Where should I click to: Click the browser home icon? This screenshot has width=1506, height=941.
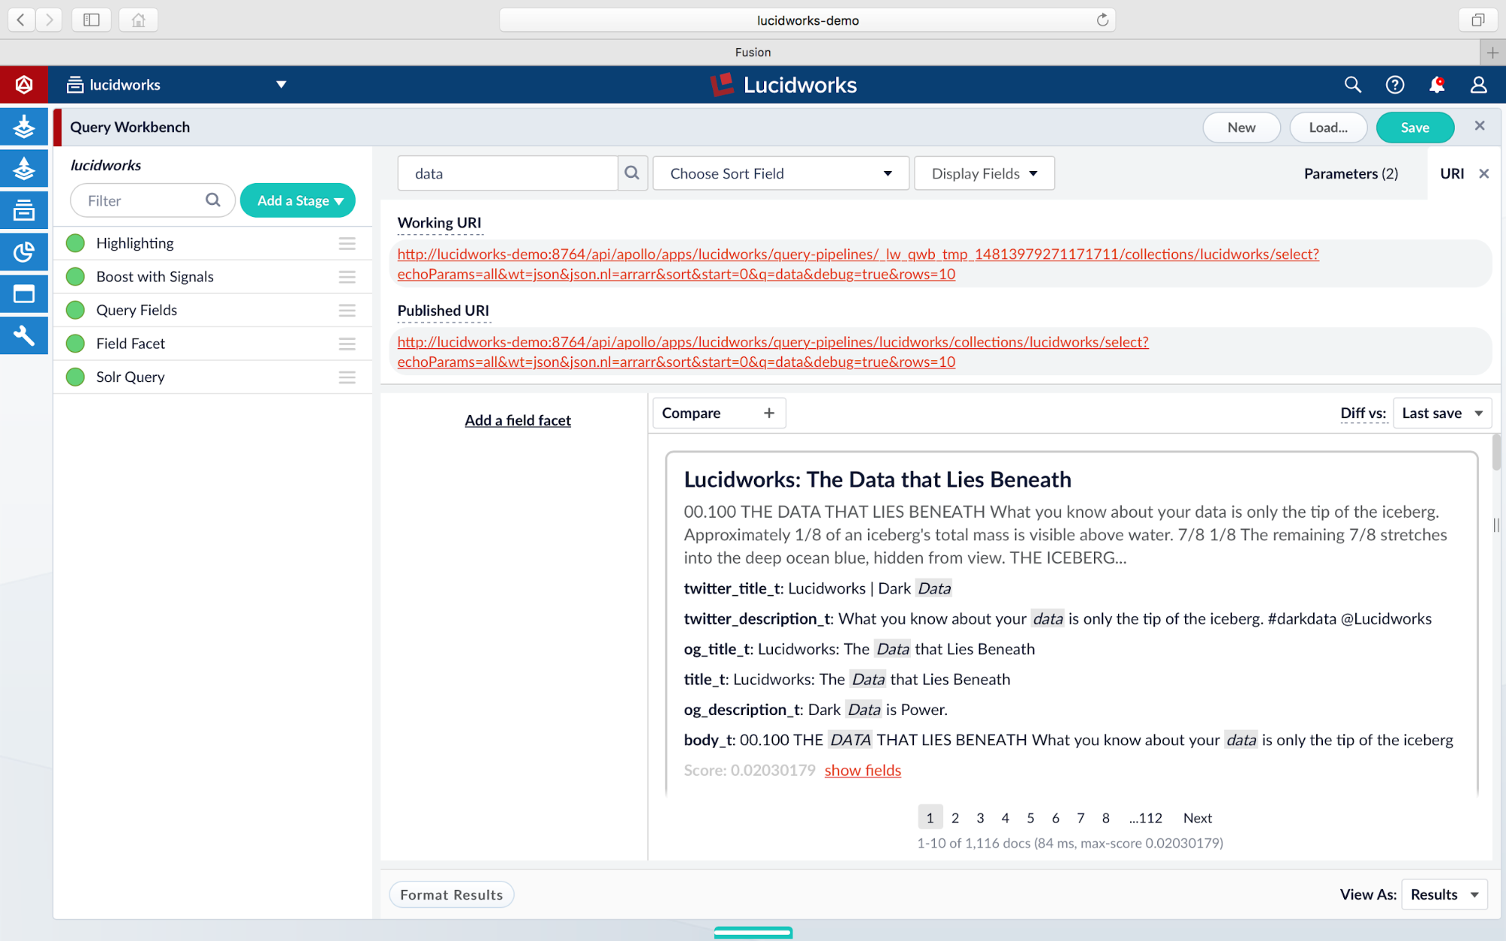point(139,20)
